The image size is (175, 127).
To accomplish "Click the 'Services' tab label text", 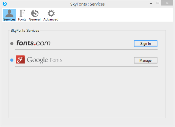I will click(x=9, y=19).
